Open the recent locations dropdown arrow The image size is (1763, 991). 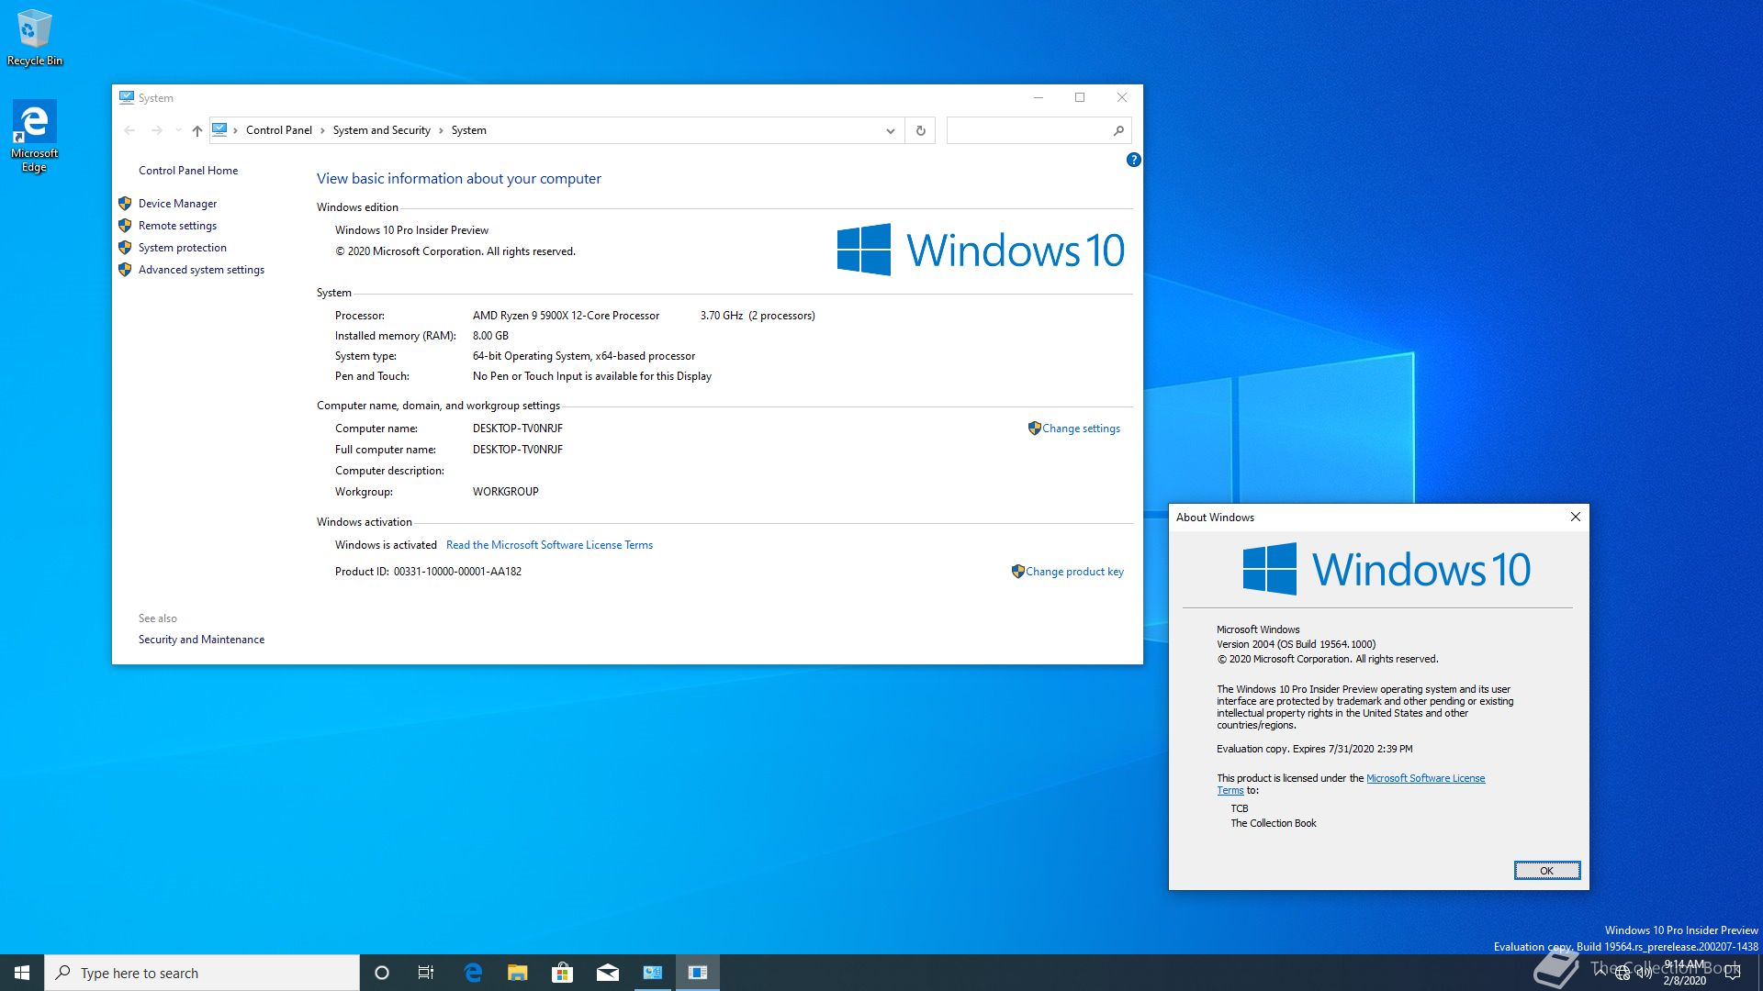pos(178,130)
